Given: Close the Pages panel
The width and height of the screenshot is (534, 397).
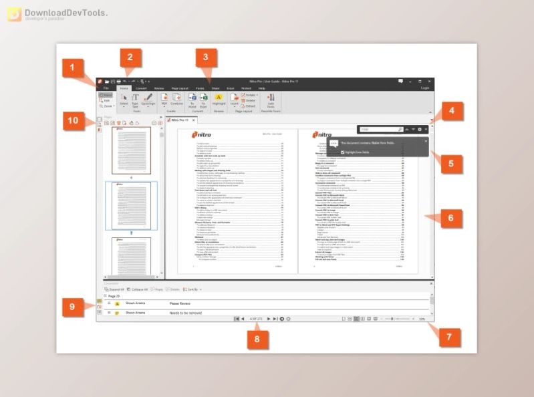Looking at the screenshot, I should [x=161, y=117].
